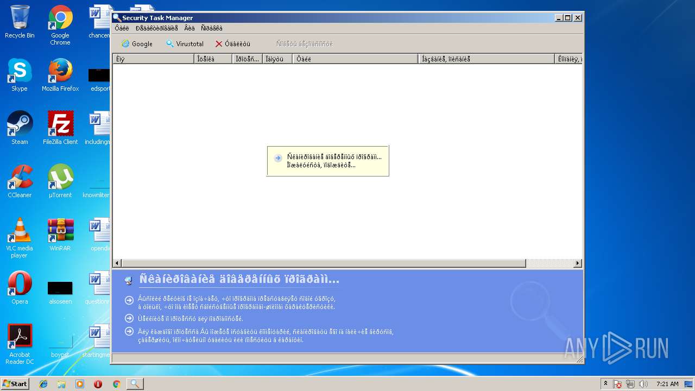Sort by the 'Íàçâàíèå, îïèñàíèå' description column header
695x391 pixels.
pos(486,59)
